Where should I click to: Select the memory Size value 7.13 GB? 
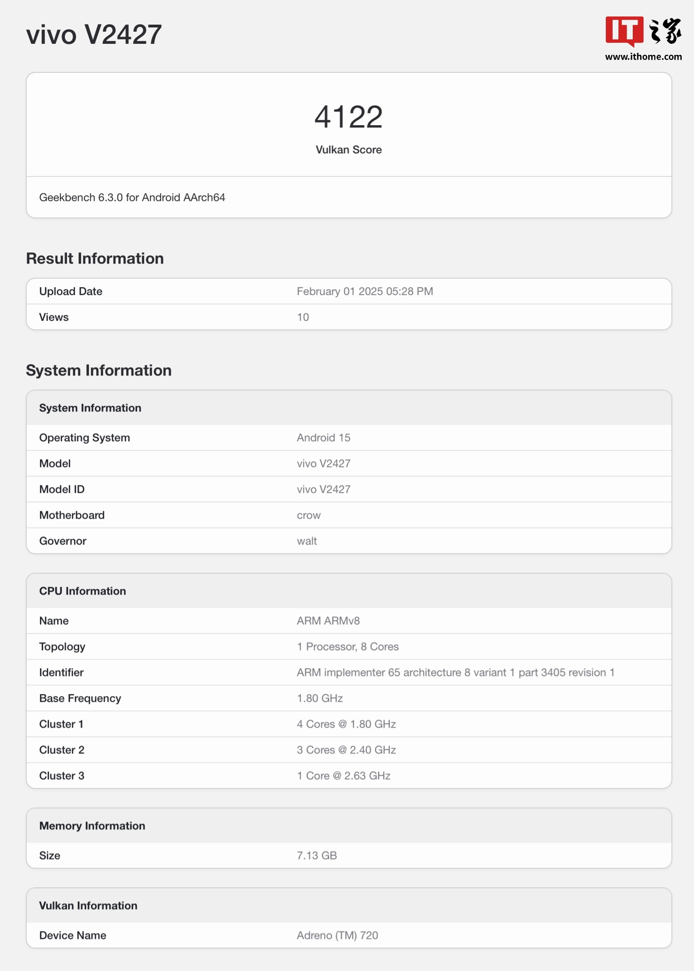click(317, 856)
